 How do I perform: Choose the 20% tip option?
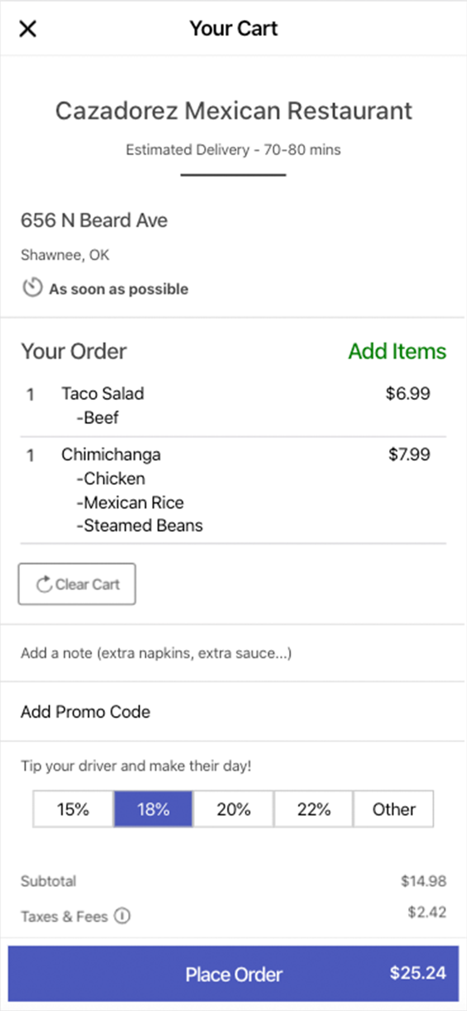[x=233, y=809]
